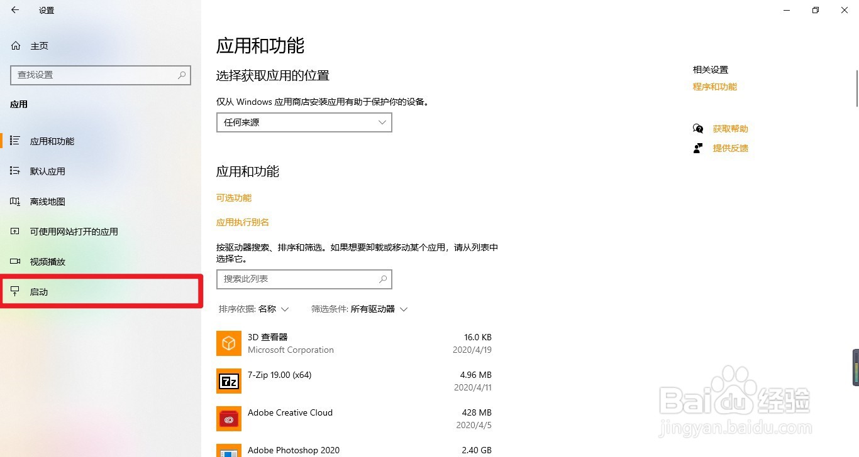Open the 3D 查看器 app icon

228,343
